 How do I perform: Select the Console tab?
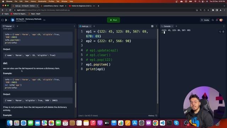pos(166,26)
